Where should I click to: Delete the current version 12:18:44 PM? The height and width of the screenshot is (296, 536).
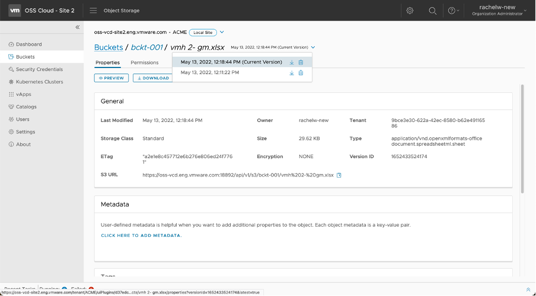click(x=301, y=62)
